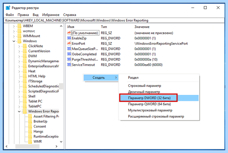
Task: Click tree scrollbar down arrow
Action: pyautogui.click(x=61, y=142)
